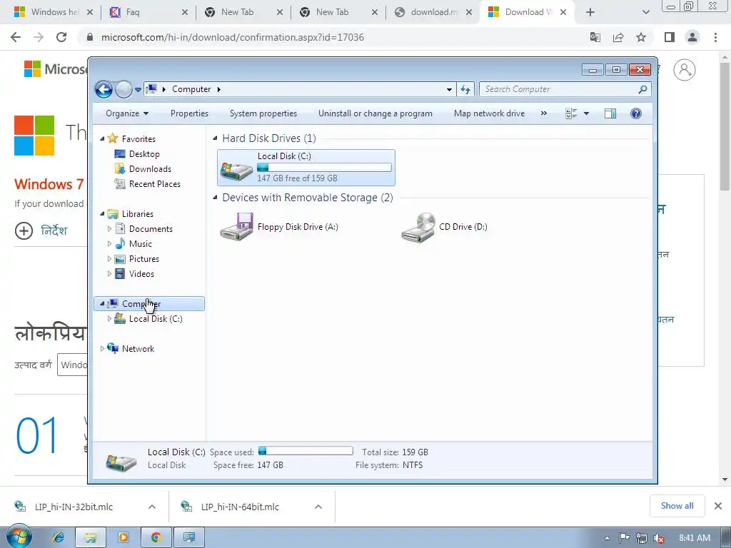
Task: Click the volume icon in system tray
Action: coord(659,538)
